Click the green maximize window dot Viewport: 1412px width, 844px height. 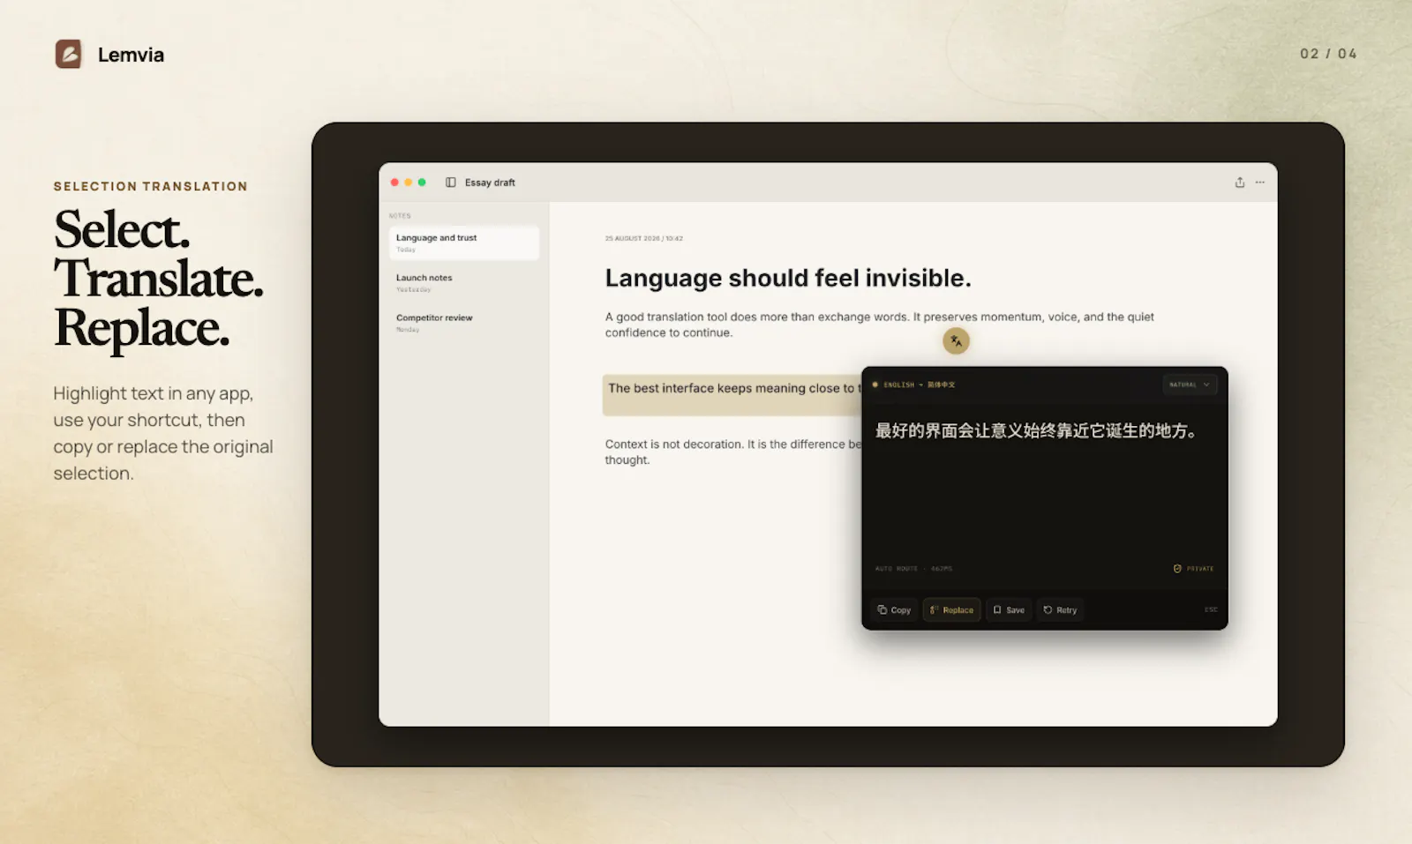coord(422,183)
